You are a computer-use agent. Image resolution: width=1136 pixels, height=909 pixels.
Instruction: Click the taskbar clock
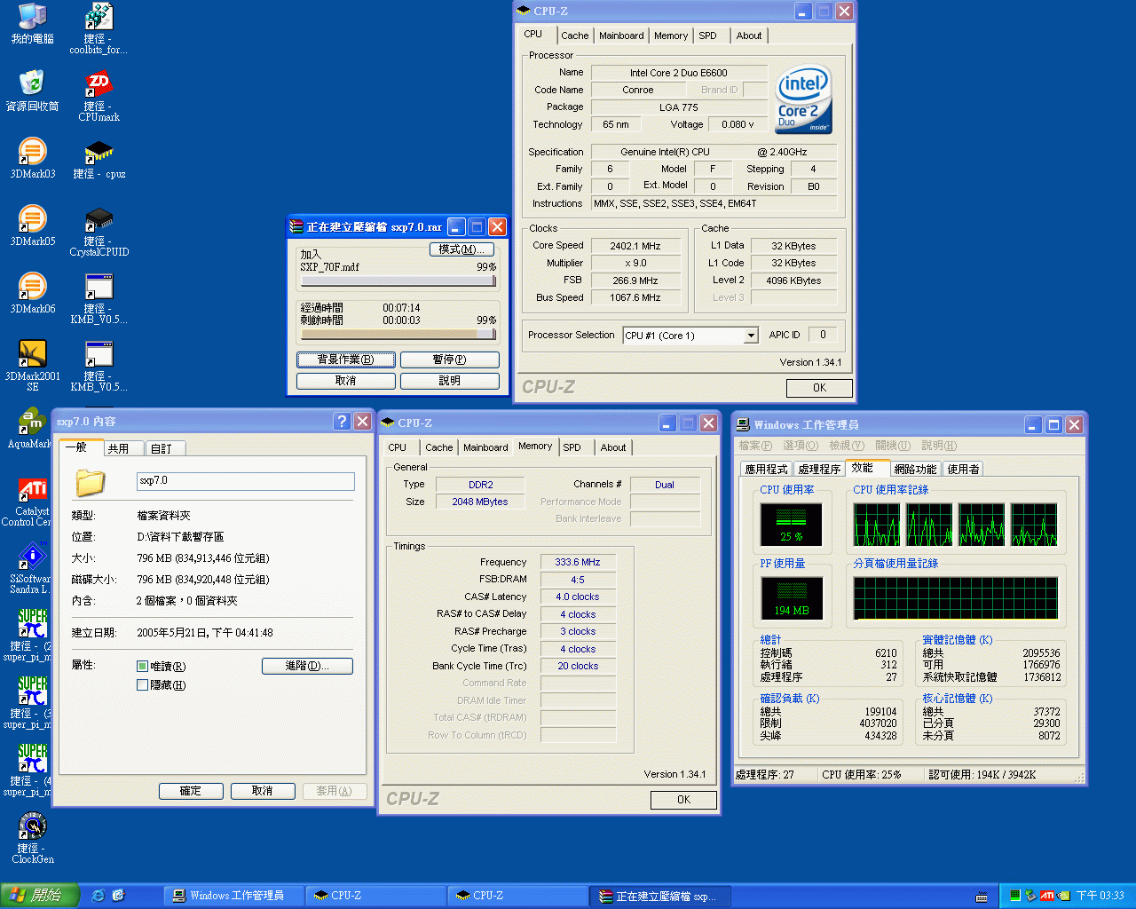1100,896
